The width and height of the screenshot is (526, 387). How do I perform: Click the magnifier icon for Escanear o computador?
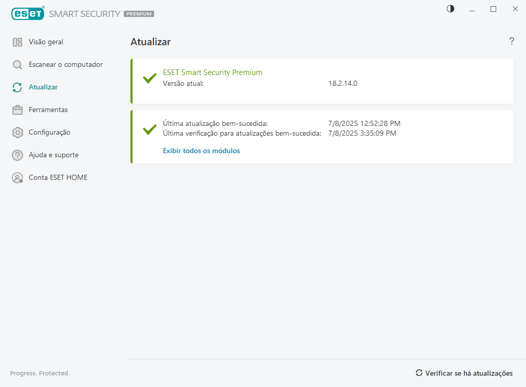tap(17, 65)
